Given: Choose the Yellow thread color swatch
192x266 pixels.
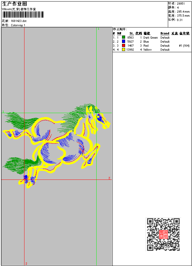Looking at the screenshot, I should [124, 50].
